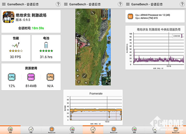Screen dimensions: 186x134
Task: Open the 电池 battery card
Action: click(x=46, y=48)
